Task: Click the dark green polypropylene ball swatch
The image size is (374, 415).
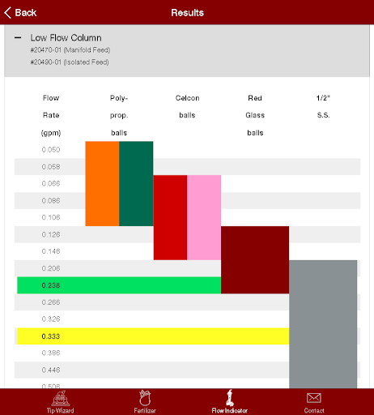Action: pyautogui.click(x=136, y=184)
